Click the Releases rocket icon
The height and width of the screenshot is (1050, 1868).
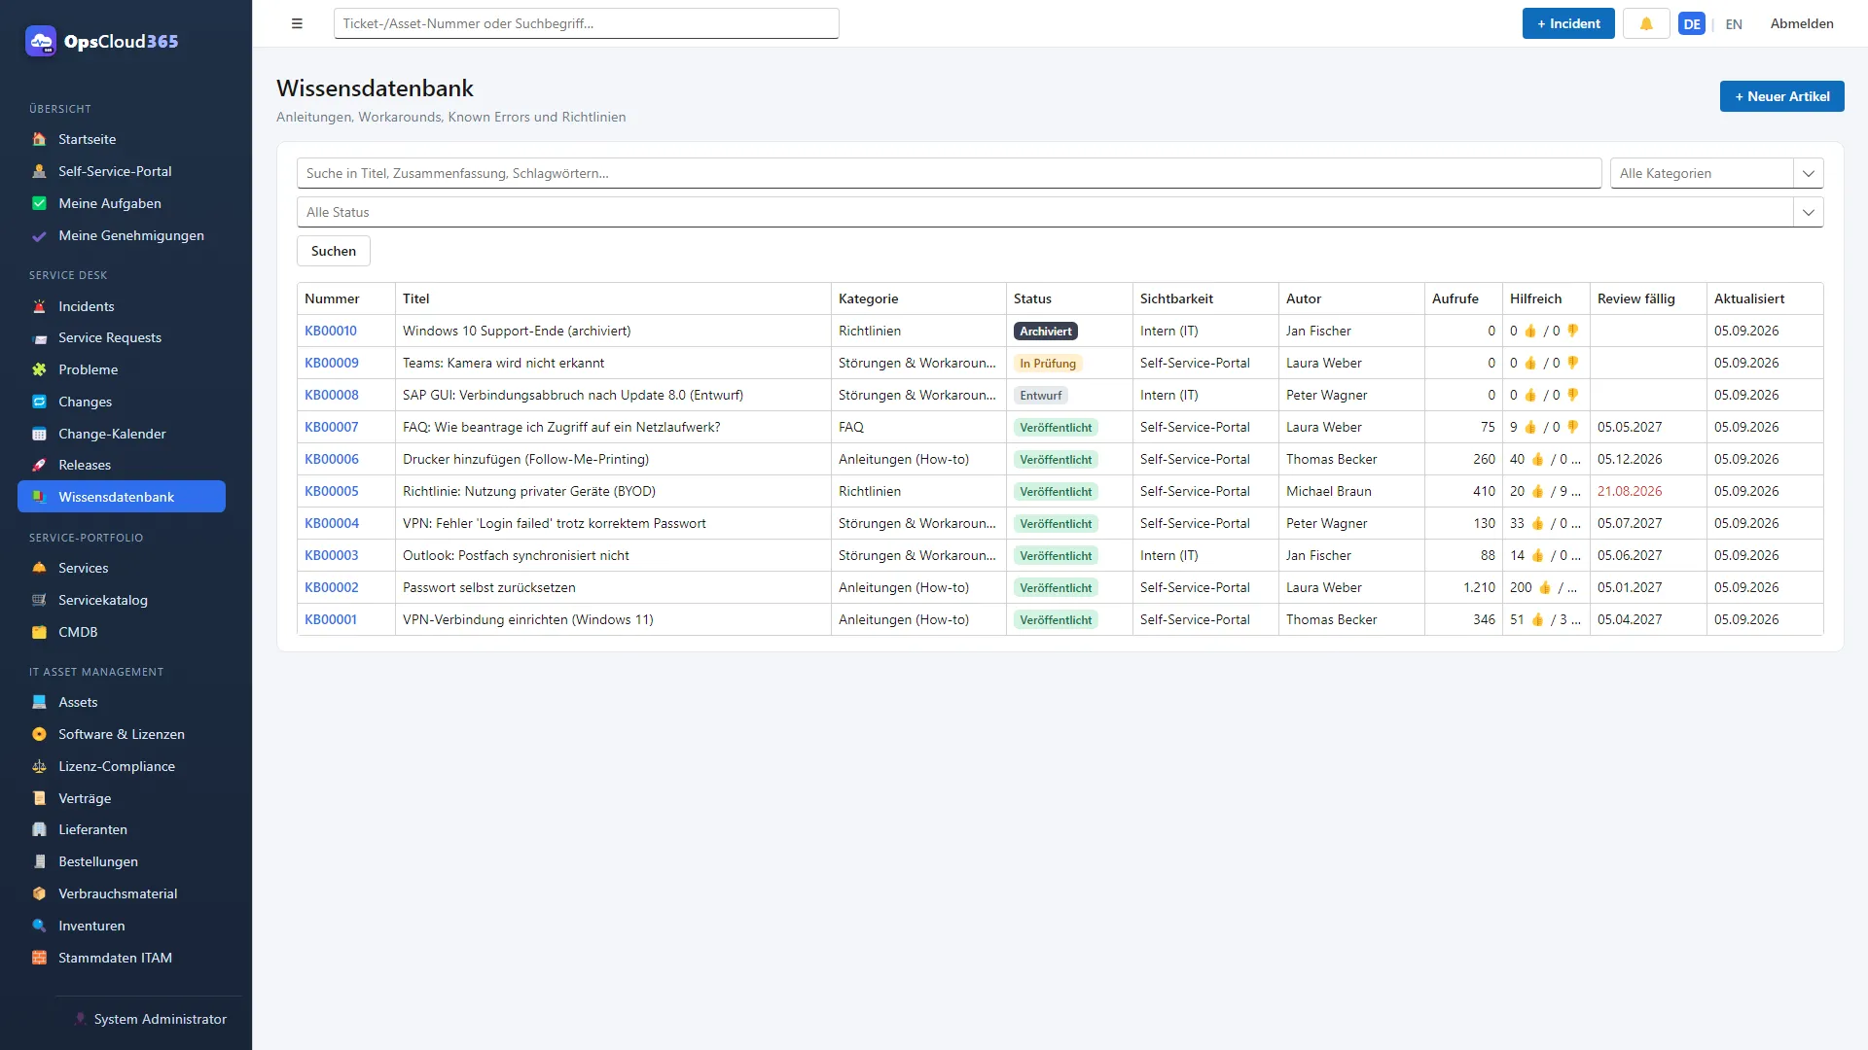tap(39, 465)
